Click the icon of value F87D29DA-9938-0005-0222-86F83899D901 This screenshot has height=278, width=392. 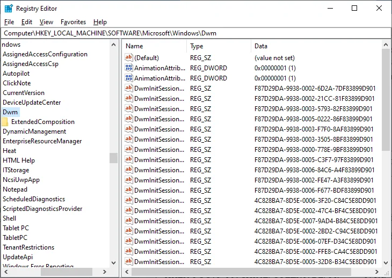(128, 119)
